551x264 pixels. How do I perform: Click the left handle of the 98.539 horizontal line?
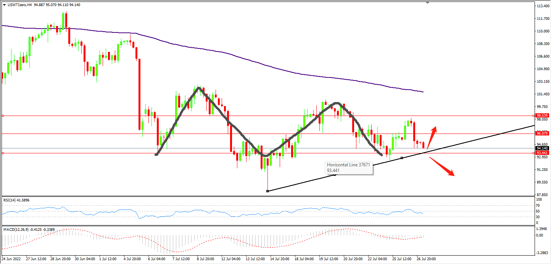[3, 115]
